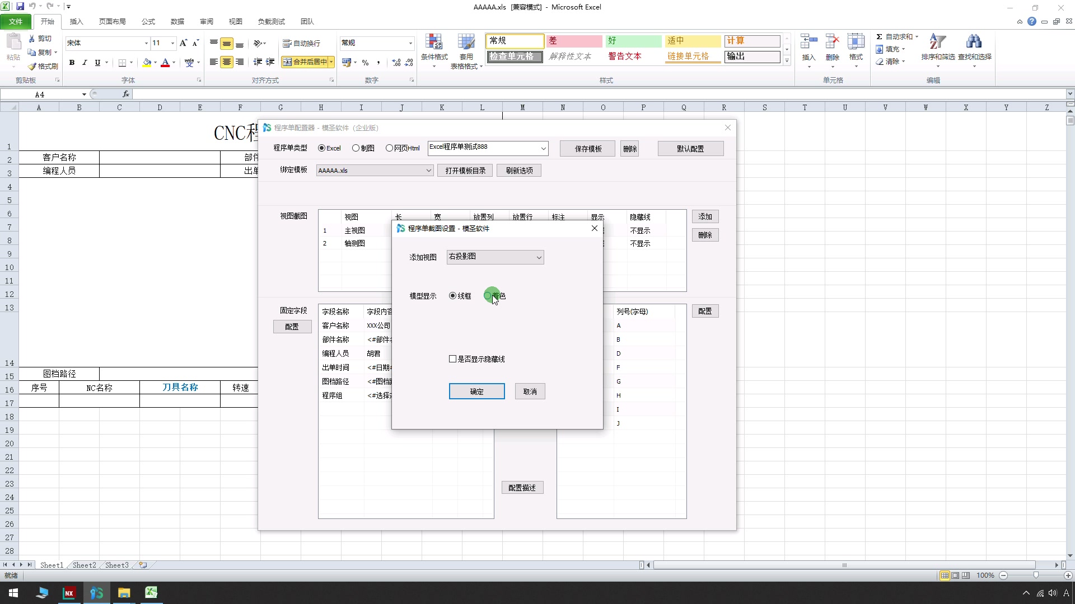Expand the cell styles gallery
This screenshot has width=1075, height=604.
tap(787, 60)
